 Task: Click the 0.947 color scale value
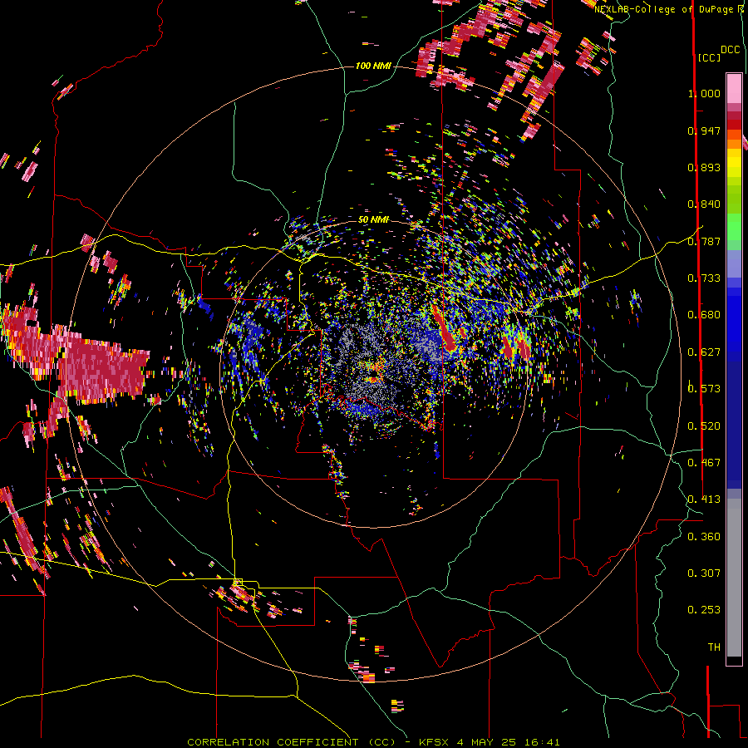coord(704,130)
